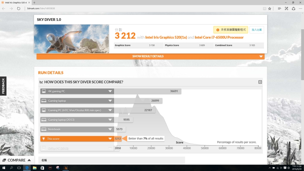Click the RUN DETAILS heading
The width and height of the screenshot is (304, 171).
51,73
